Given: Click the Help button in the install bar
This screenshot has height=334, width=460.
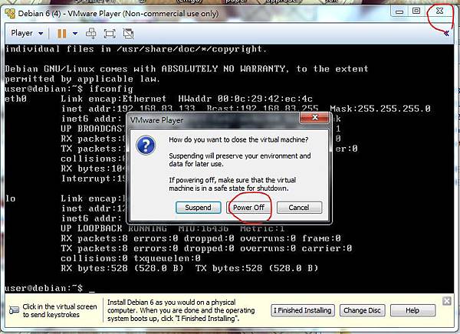Looking at the screenshot, I should point(412,310).
